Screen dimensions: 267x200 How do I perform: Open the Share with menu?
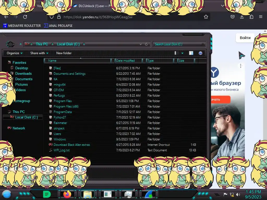(x=39, y=53)
